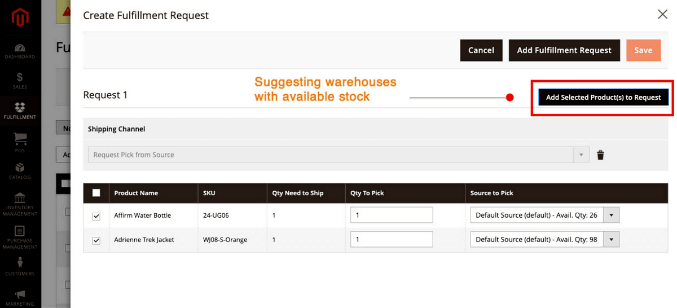677x308 pixels.
Task: Open the Customers menu in sidebar
Action: [20, 266]
